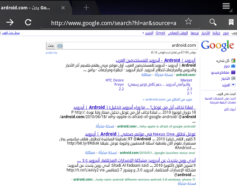237x188 pixels.
Task: Open the خرائط maps link
Action: pyautogui.click(x=217, y=33)
